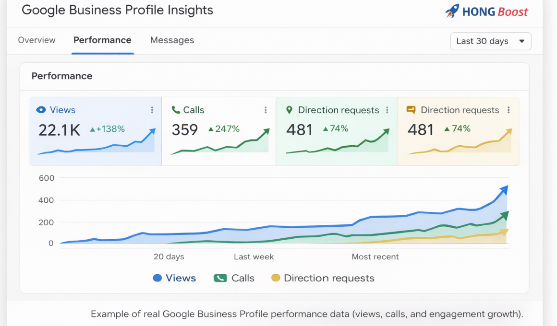The image size is (557, 326).
Task: Switch to the Overview tab
Action: tap(36, 40)
